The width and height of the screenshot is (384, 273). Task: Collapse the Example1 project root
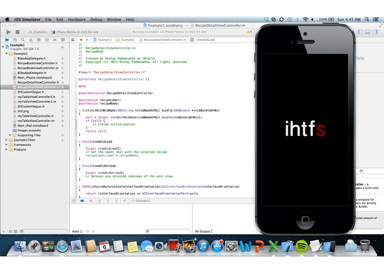coord(3,46)
